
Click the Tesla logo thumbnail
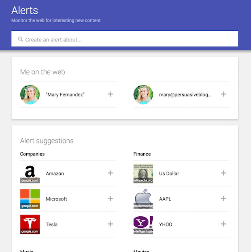[x=30, y=224]
